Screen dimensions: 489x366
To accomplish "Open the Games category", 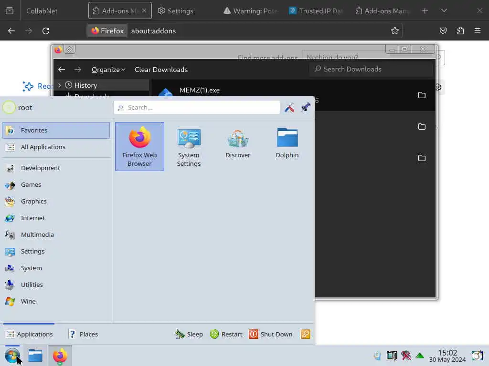I will pos(56,184).
